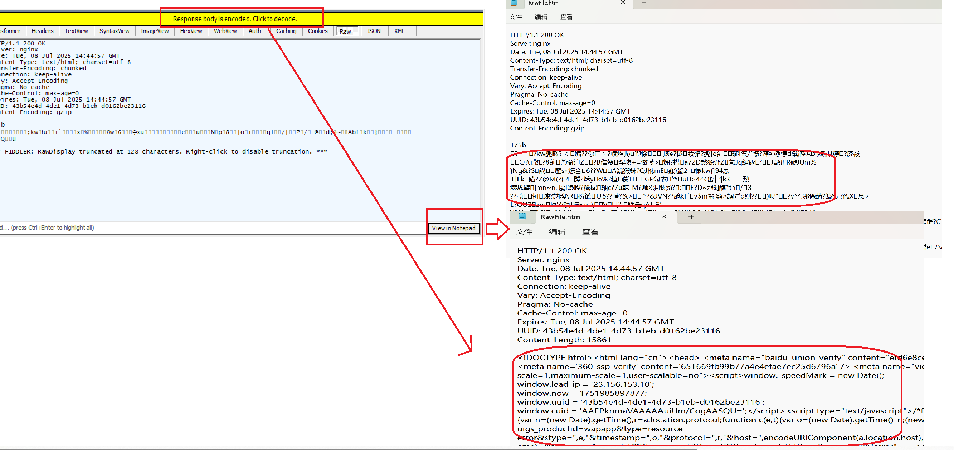This screenshot has height=450, width=954.
Task: Open the TextView tab
Action: (x=76, y=31)
